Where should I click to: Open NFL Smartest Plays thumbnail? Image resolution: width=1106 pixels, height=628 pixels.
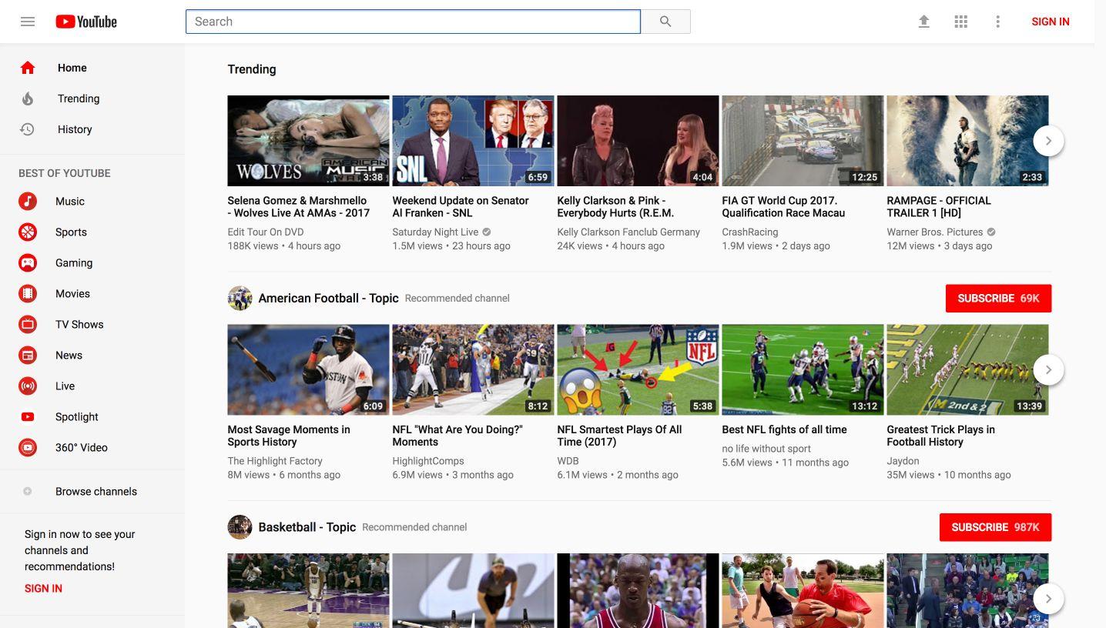click(638, 369)
